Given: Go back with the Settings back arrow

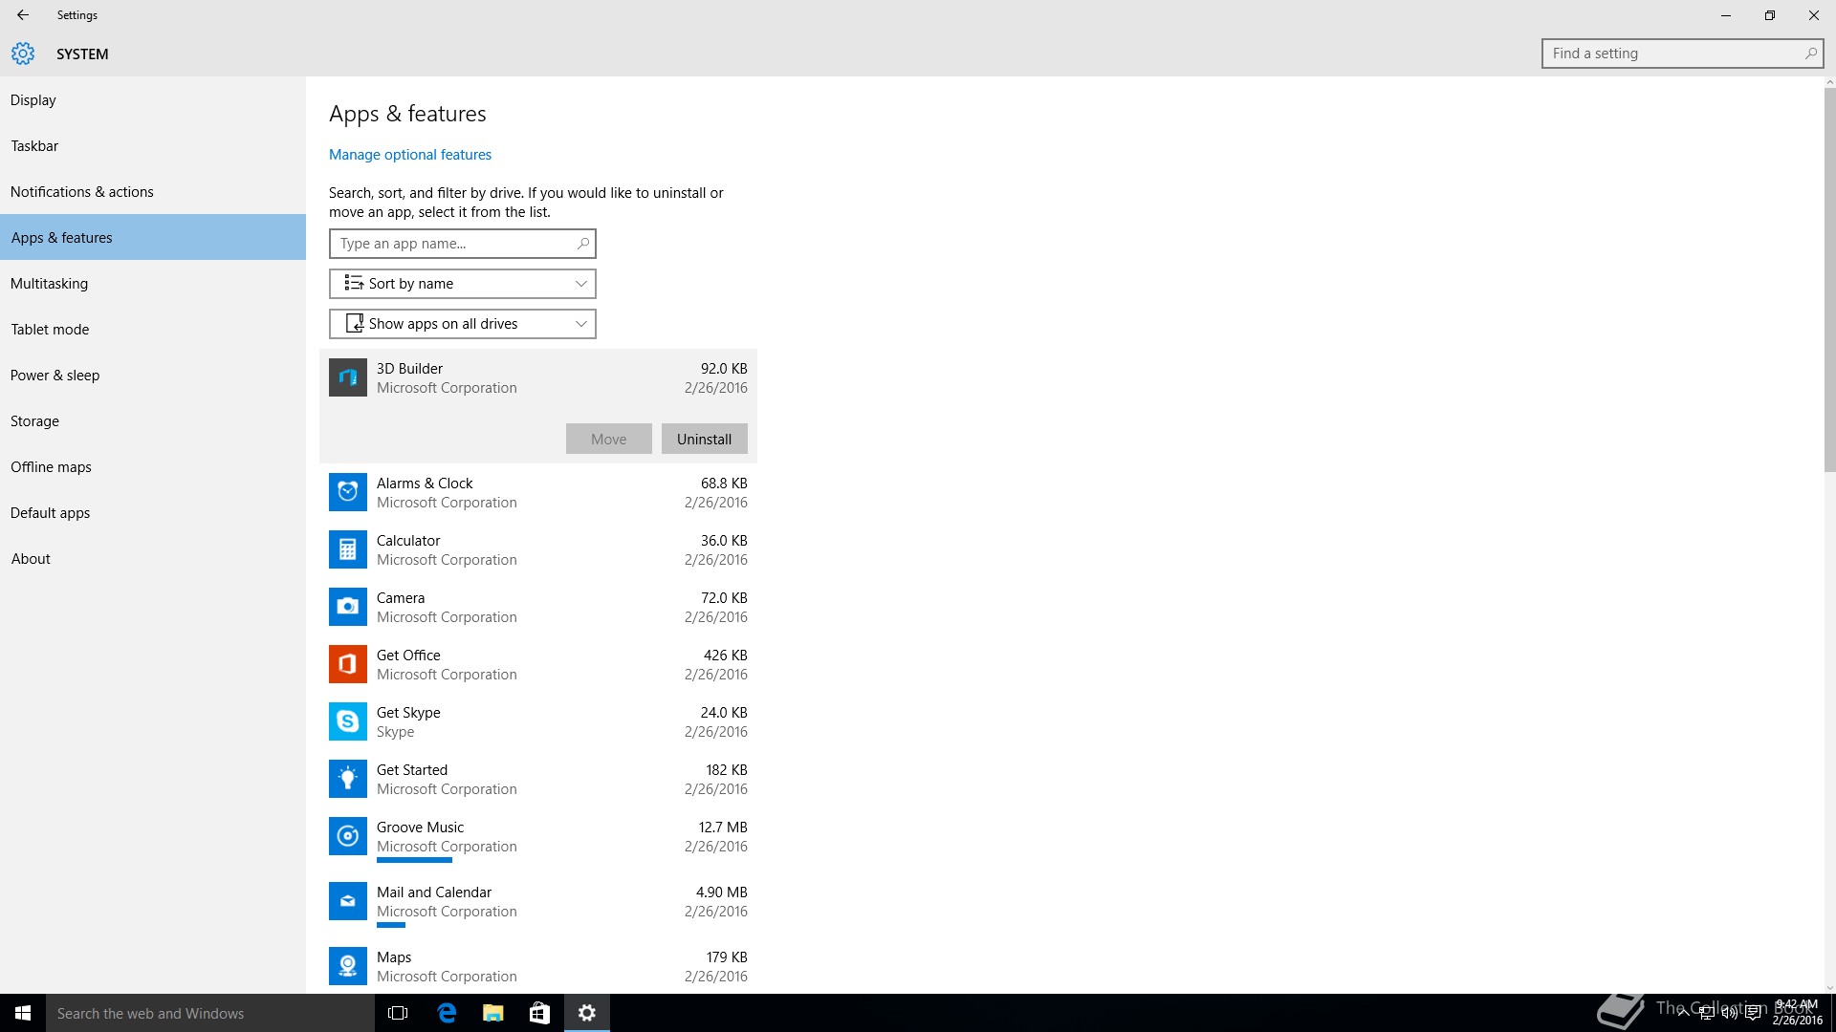Looking at the screenshot, I should (x=23, y=15).
